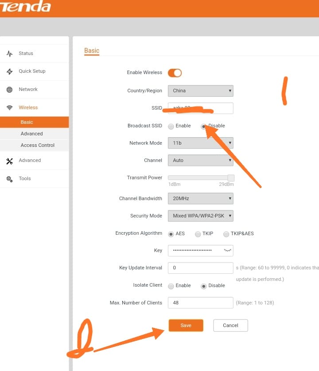Image resolution: width=319 pixels, height=371 pixels.
Task: Click the 'Broadcast SSID' label
Action: point(145,126)
